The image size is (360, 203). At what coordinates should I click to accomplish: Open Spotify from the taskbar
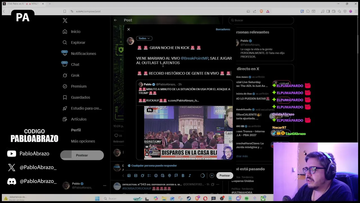point(246,198)
